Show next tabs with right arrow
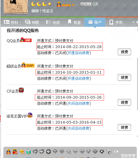 point(137,22)
